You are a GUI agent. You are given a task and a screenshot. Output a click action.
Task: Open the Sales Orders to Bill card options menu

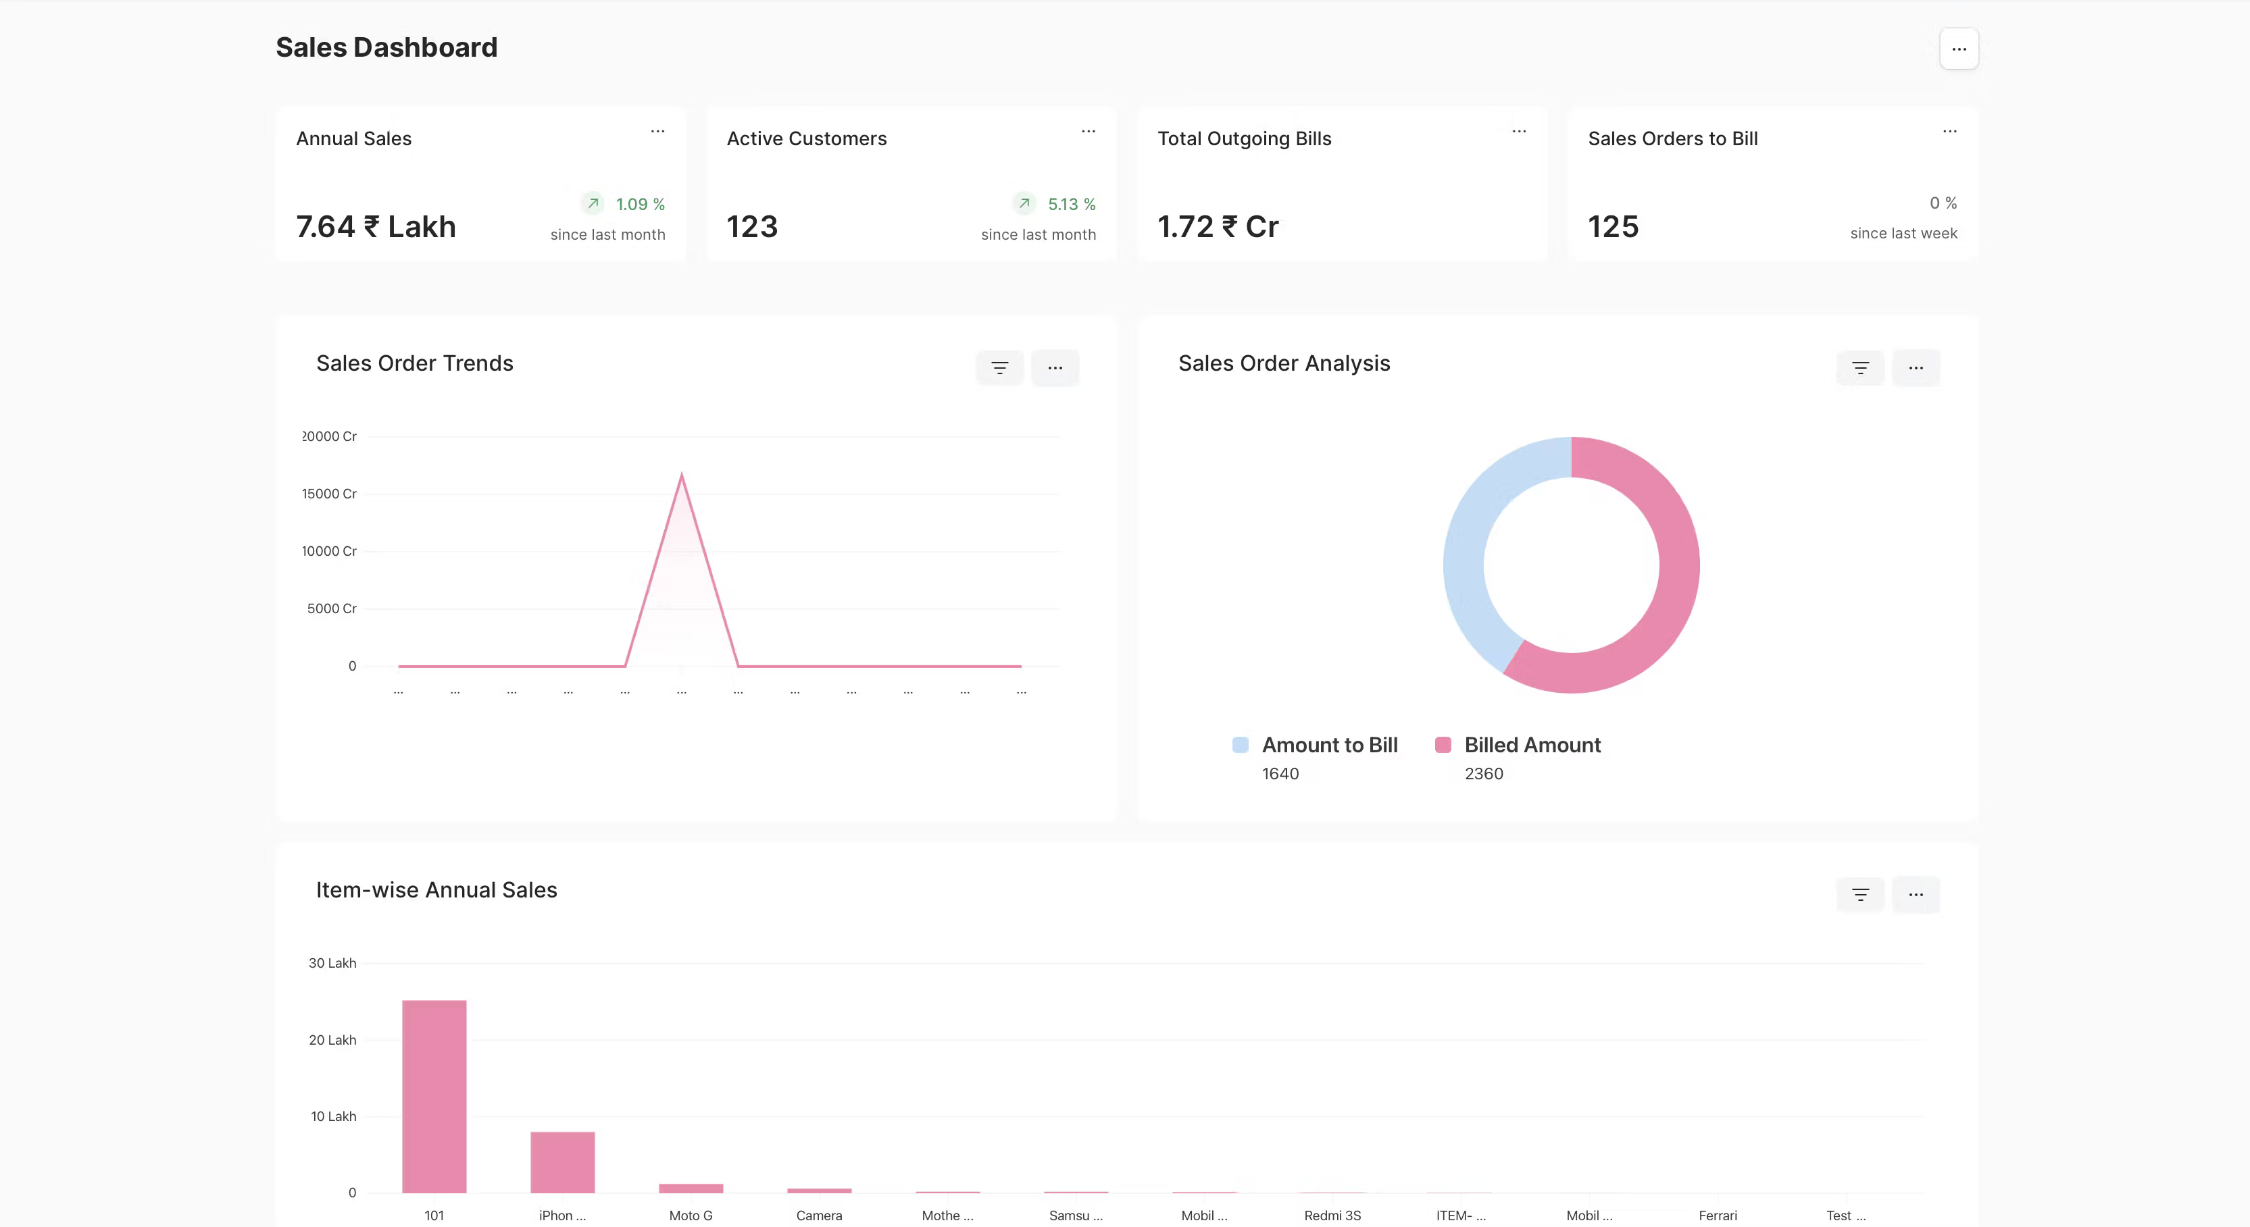[1951, 131]
